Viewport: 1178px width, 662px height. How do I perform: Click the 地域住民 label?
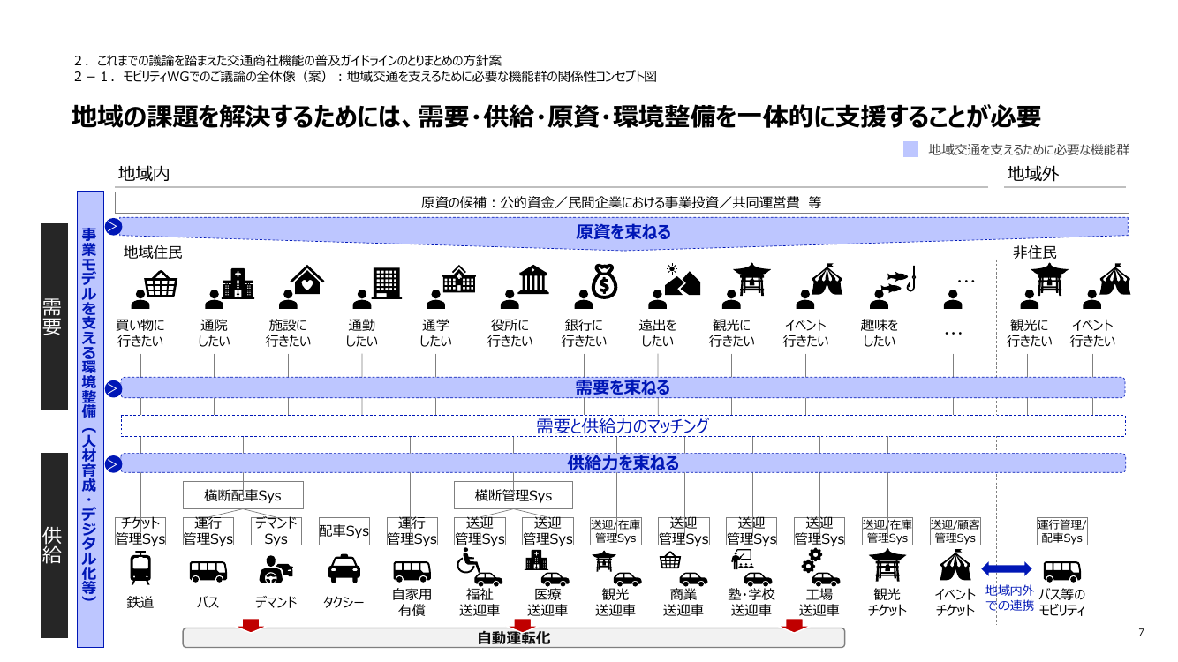(x=154, y=252)
